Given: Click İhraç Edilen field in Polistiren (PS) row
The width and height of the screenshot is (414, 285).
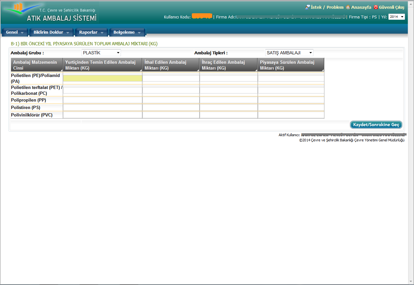Looking at the screenshot, I should coord(229,107).
